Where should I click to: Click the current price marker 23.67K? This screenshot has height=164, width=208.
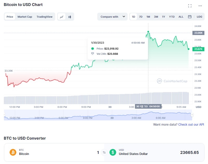pyautogui.click(x=198, y=49)
